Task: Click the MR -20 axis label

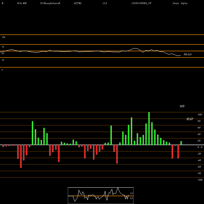Action: tap(199, 154)
